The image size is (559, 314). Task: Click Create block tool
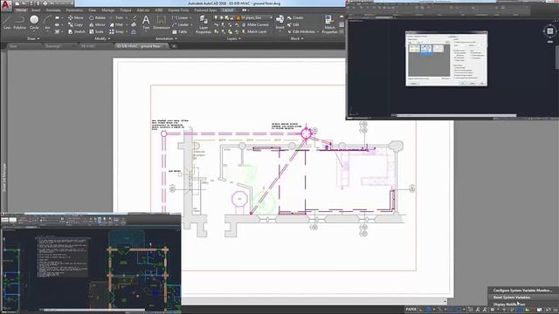[295, 17]
